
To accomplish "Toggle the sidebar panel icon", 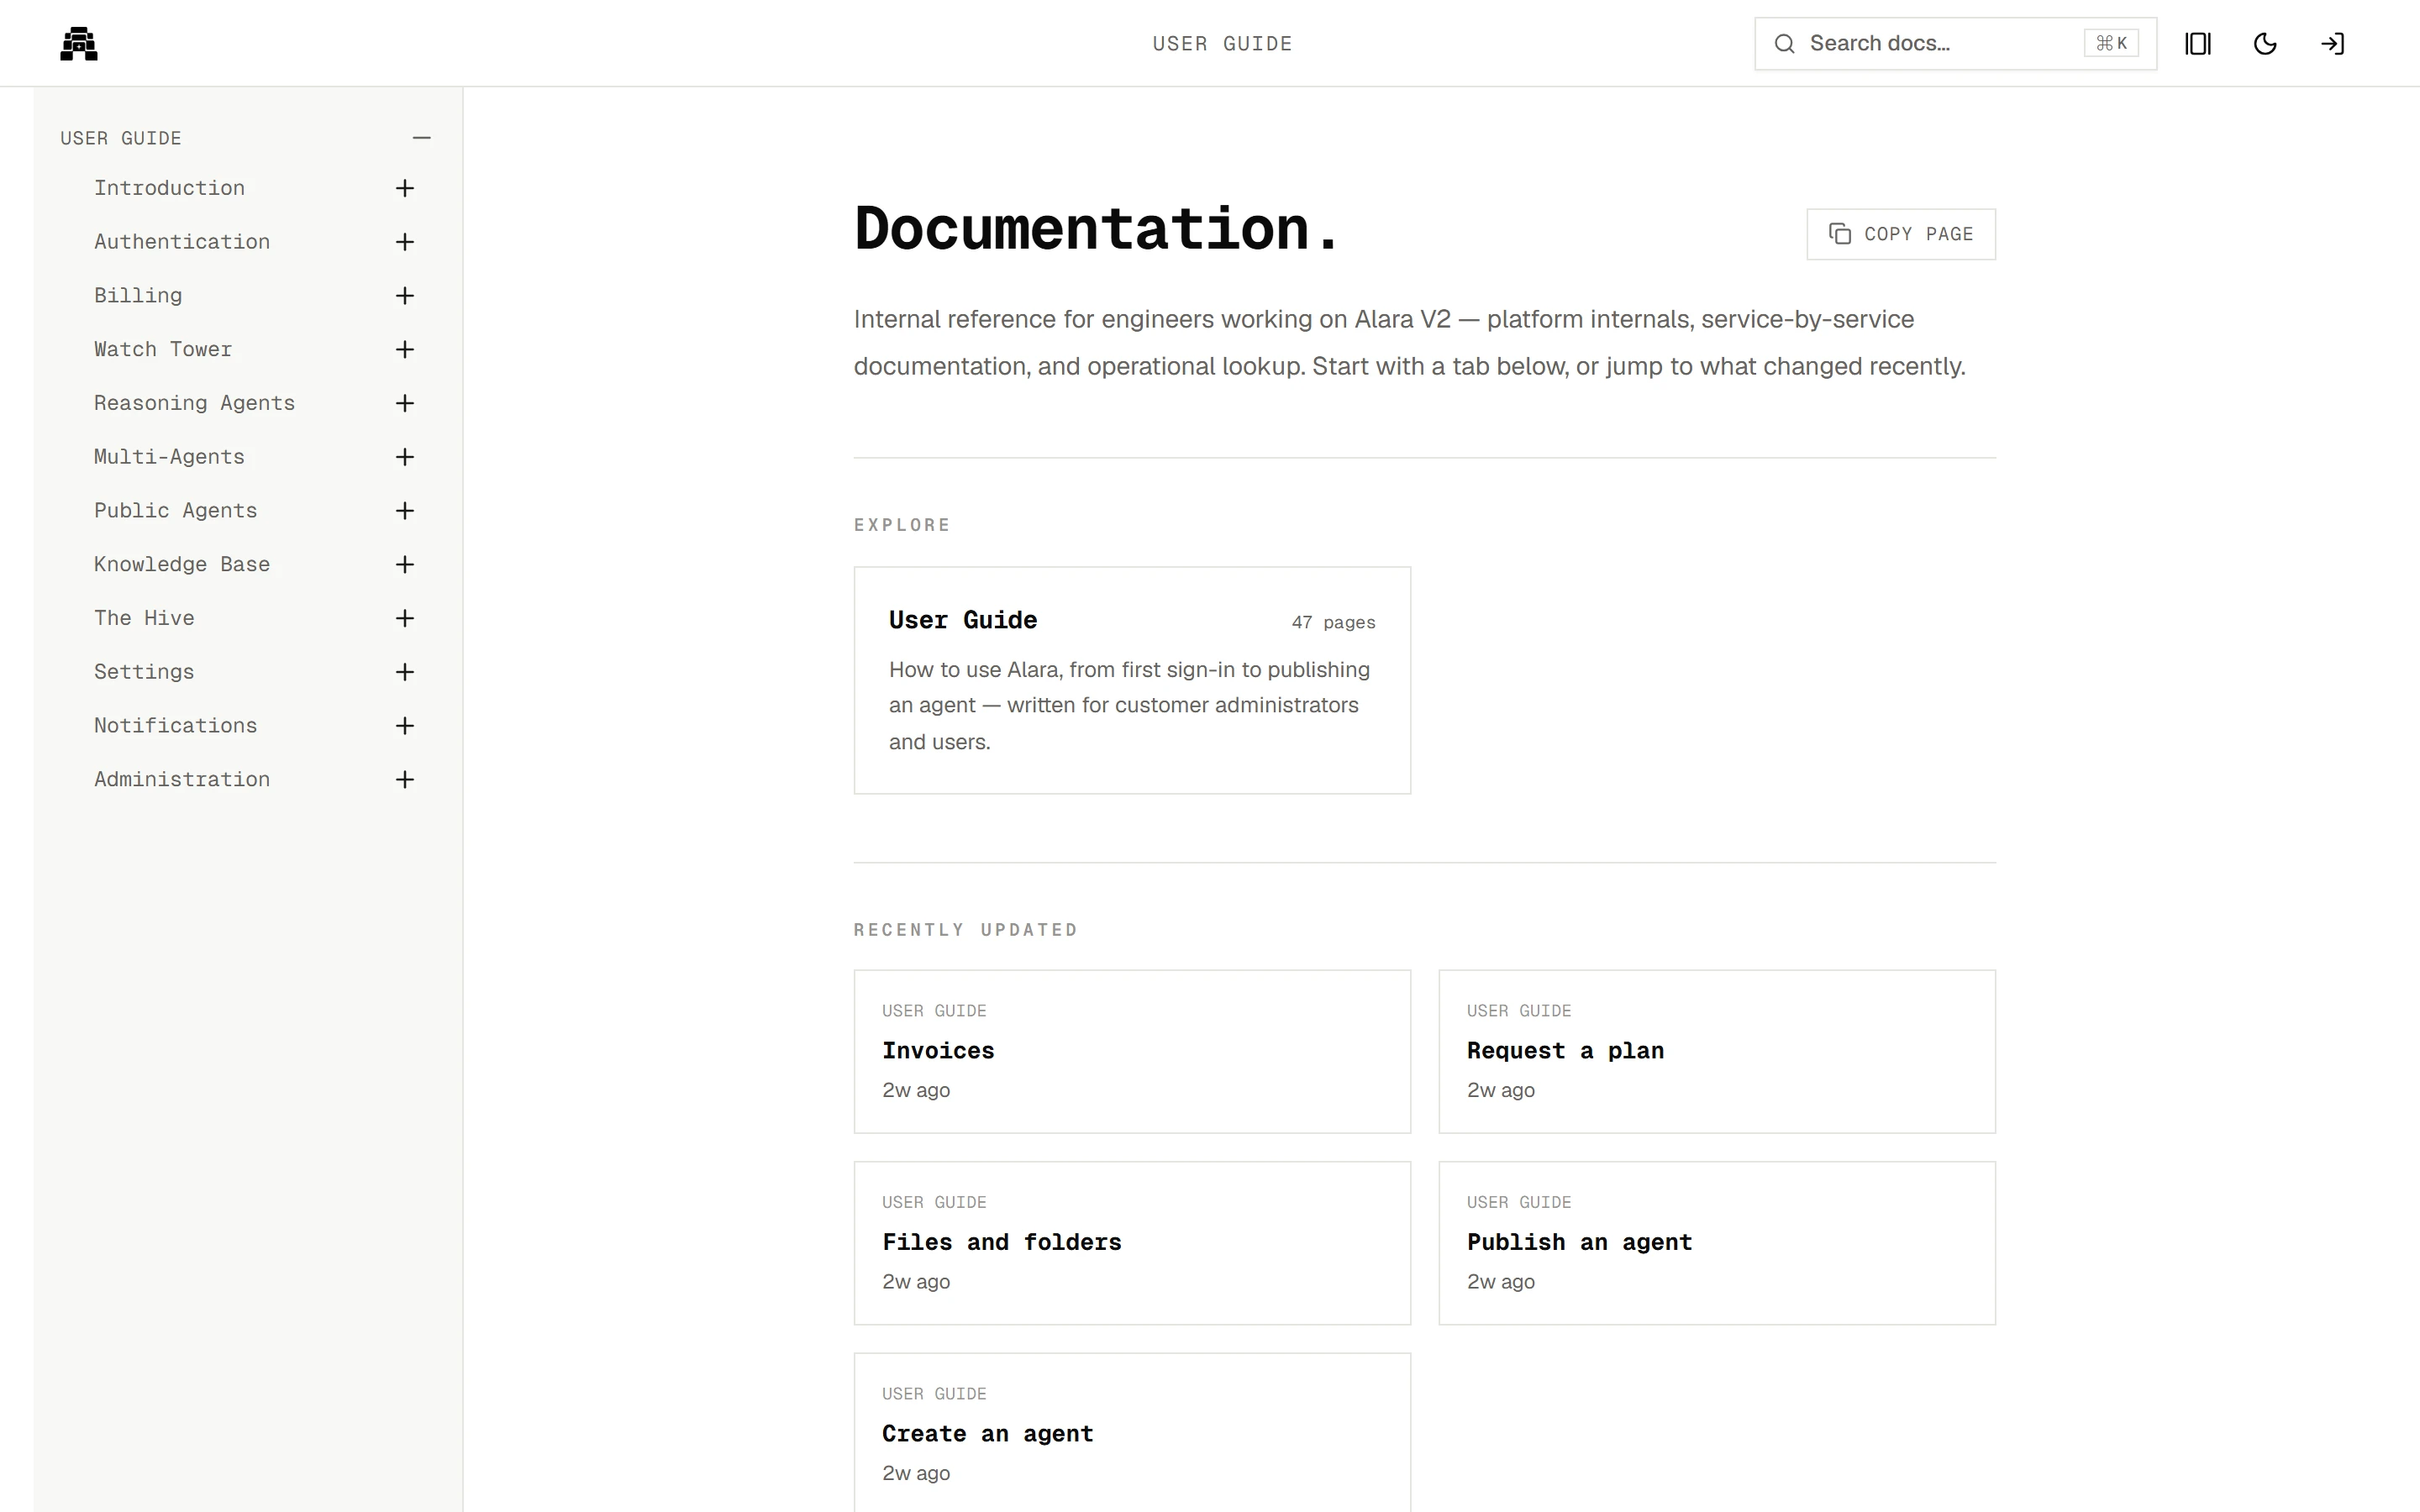I will coord(2198,44).
